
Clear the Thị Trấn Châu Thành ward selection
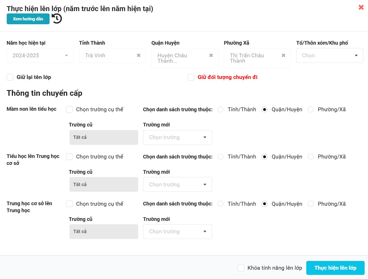pyautogui.click(x=283, y=55)
